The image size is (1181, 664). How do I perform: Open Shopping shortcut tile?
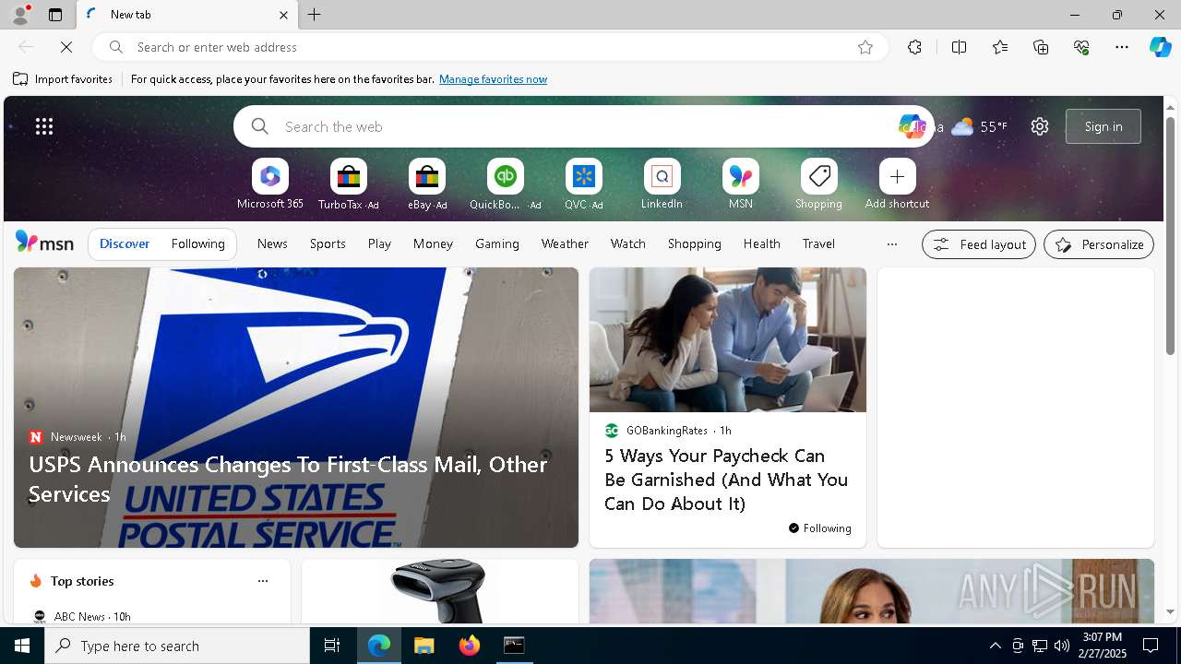(818, 184)
